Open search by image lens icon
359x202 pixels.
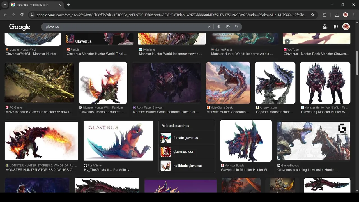point(228,27)
